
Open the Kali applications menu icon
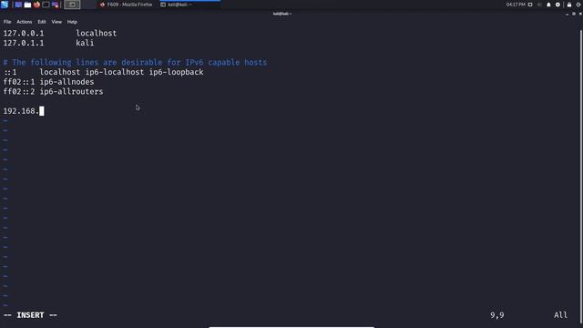(5, 5)
